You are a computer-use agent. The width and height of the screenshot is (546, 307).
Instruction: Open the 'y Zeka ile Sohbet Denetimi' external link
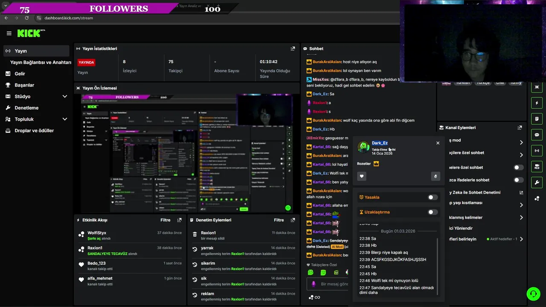coord(521,193)
